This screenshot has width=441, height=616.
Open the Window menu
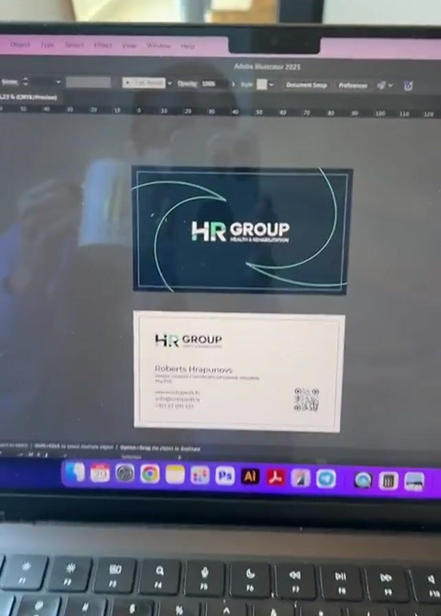click(158, 46)
